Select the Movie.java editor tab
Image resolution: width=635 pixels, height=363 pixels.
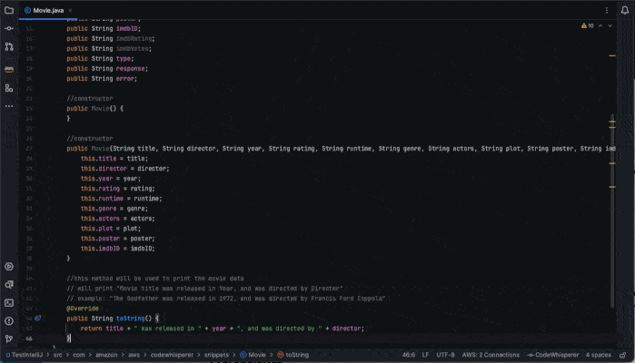tap(45, 11)
